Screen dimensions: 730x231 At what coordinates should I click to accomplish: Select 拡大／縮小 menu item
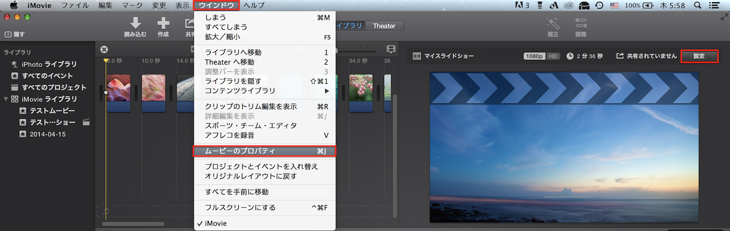(x=265, y=37)
